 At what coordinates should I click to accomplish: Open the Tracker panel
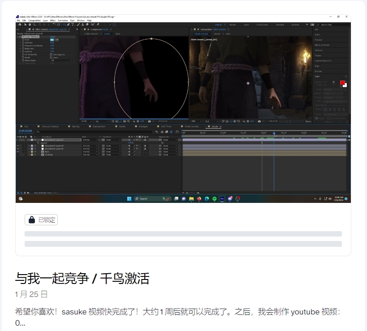(x=318, y=56)
